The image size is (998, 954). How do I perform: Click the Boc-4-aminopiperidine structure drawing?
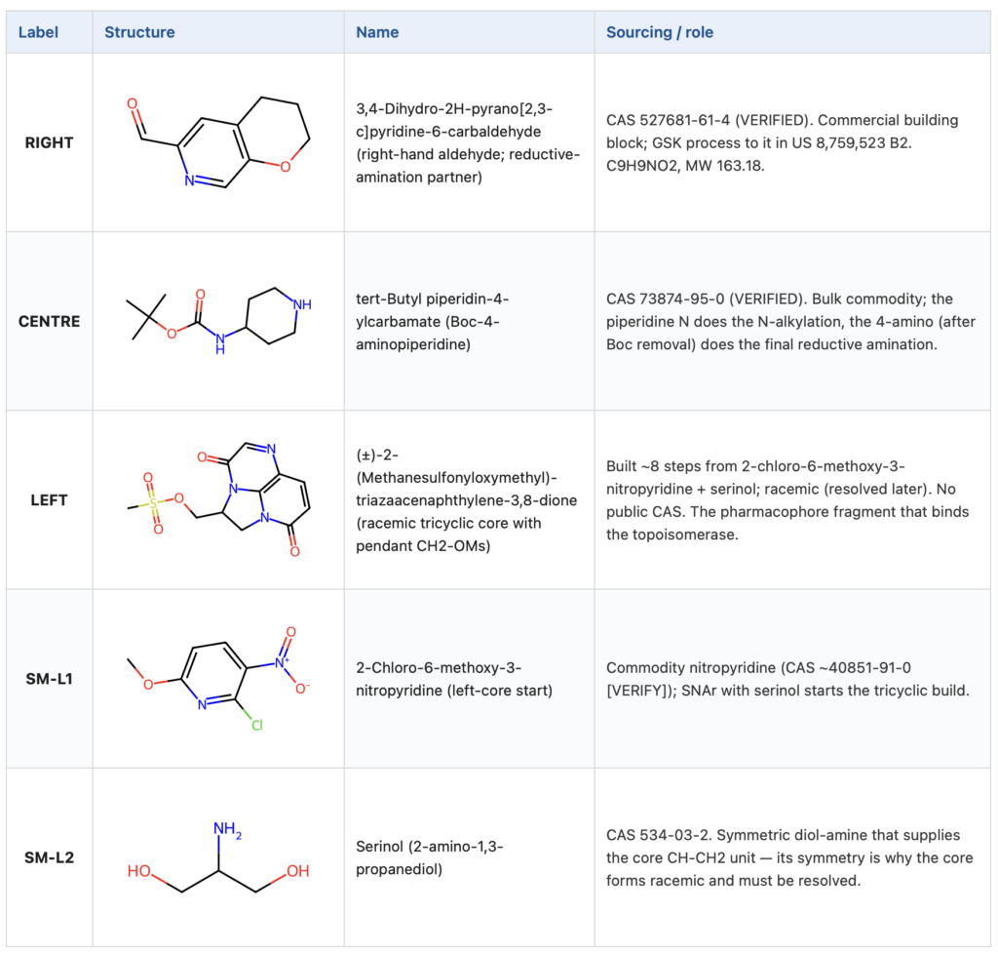pos(218,321)
